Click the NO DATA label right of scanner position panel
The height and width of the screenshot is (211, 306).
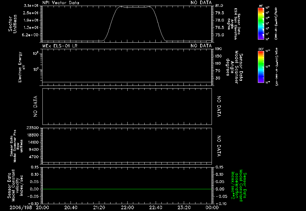tap(219, 146)
